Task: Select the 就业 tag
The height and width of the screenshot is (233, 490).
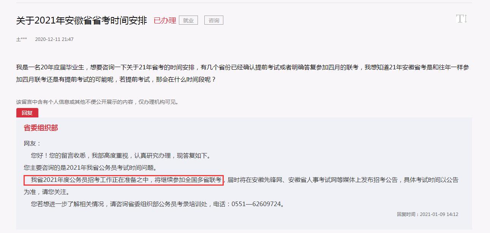Action: (188, 20)
